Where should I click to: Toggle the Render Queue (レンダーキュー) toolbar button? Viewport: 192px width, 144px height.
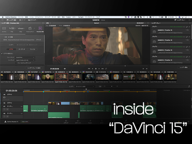180,20
